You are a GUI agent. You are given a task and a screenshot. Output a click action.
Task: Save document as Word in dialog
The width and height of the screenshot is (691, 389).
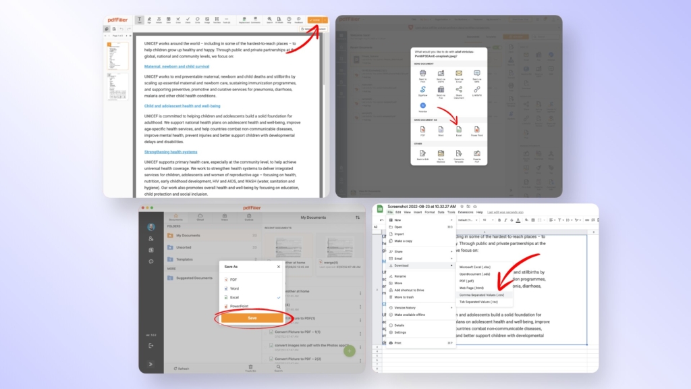[x=441, y=131]
